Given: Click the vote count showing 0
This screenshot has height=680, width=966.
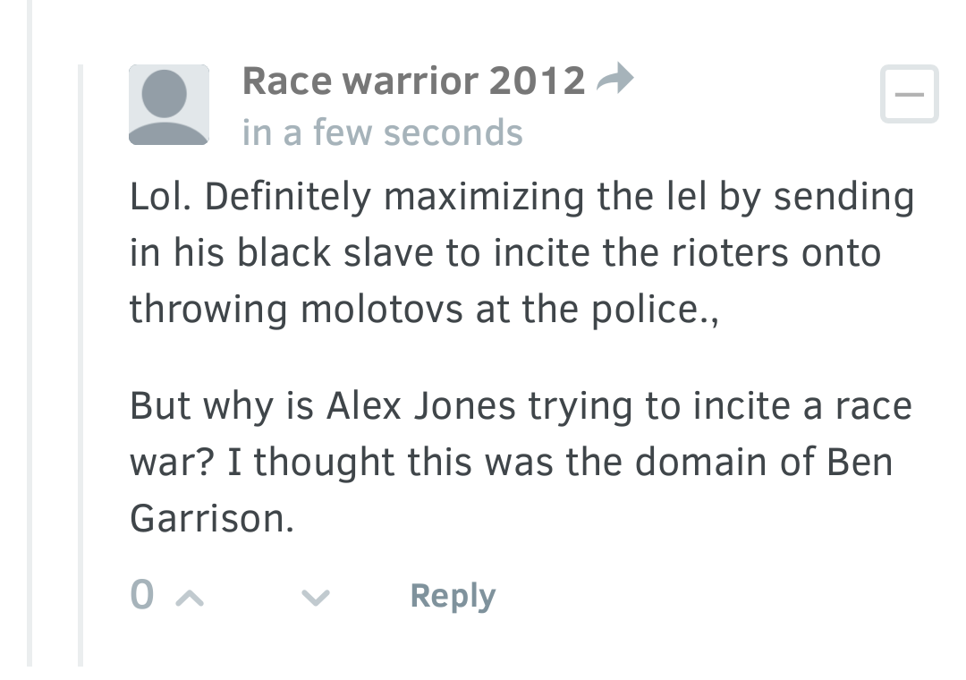Looking at the screenshot, I should [142, 596].
